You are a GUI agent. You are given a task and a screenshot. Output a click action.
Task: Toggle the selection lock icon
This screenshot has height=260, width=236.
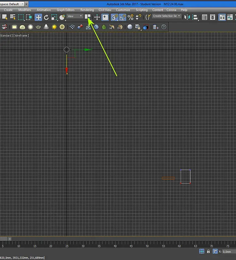tap(209, 252)
